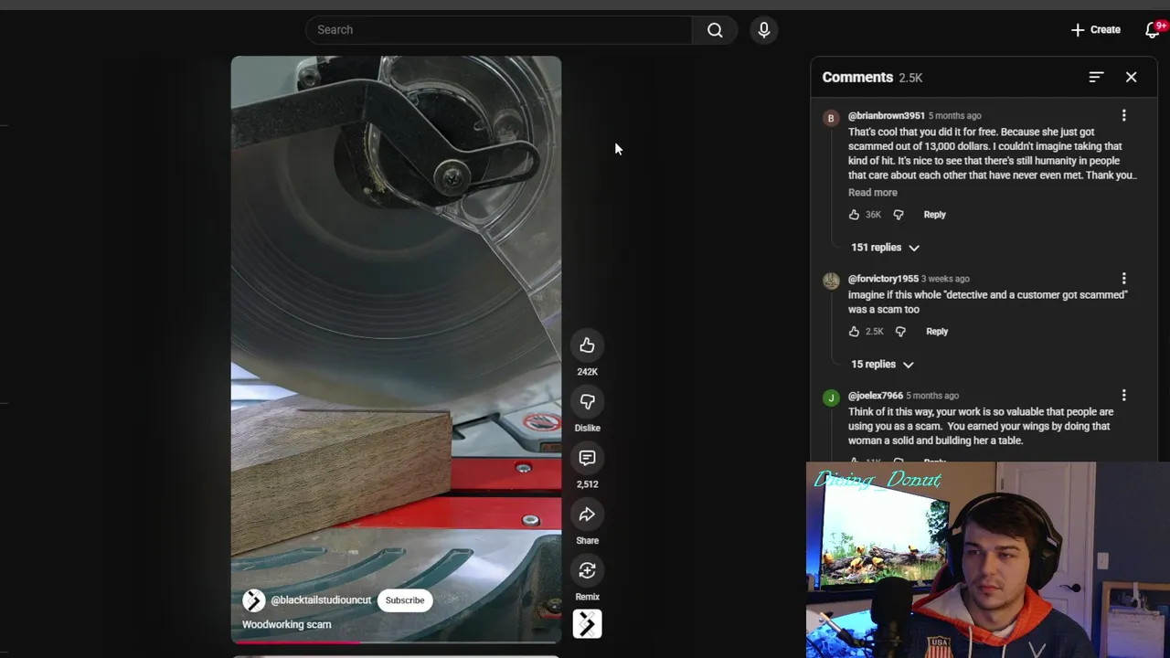Open the @blacktailstudiouncut channel link
Image resolution: width=1170 pixels, height=658 pixels.
click(x=321, y=600)
